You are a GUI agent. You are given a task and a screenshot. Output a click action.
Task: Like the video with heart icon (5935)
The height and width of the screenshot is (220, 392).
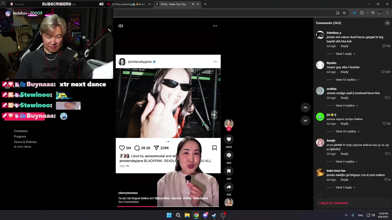tap(229, 139)
